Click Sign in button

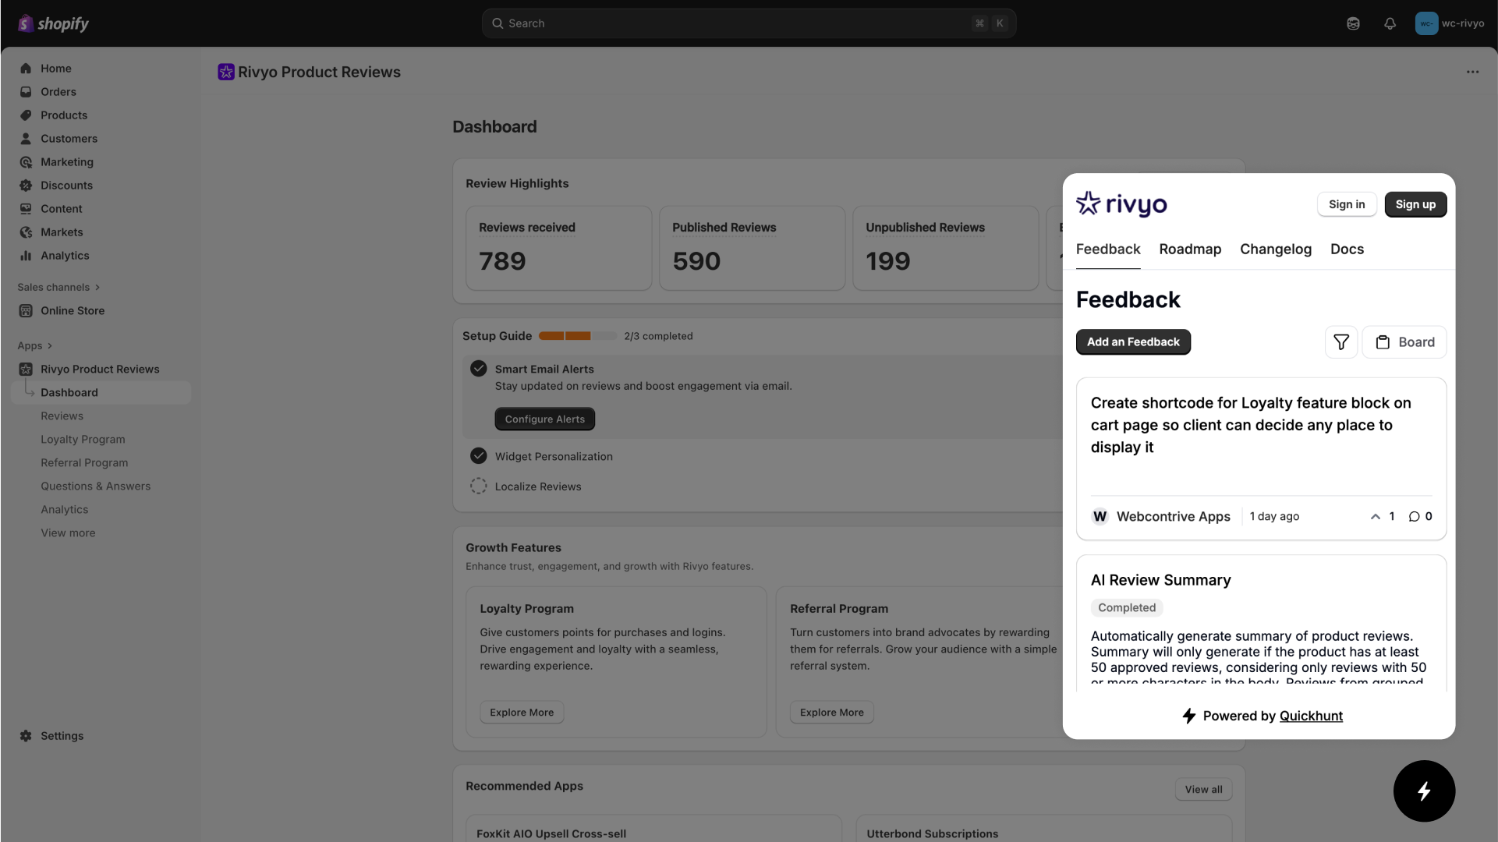[1347, 204]
